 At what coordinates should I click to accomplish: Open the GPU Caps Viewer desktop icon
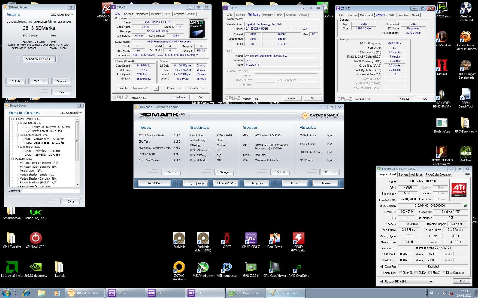pyautogui.click(x=275, y=269)
